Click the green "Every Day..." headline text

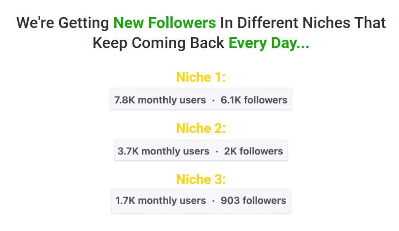click(269, 43)
